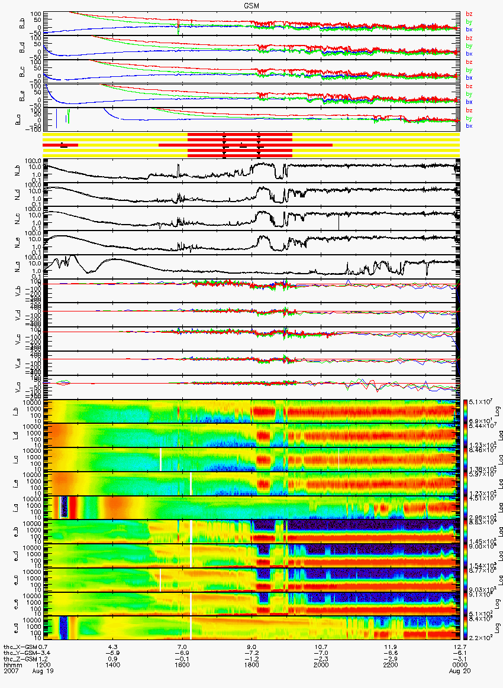This screenshot has width=503, height=688.
Task: Click the bz legend beside B_a panel
Action: point(469,111)
